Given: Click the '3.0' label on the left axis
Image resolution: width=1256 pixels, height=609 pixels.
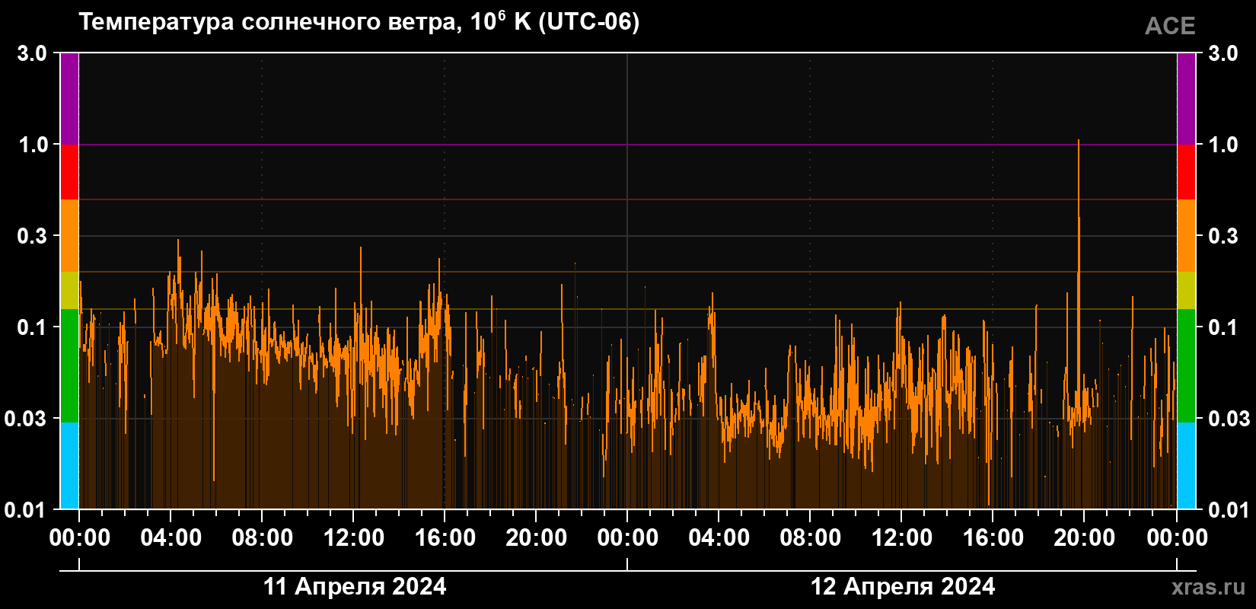Looking at the screenshot, I should 32,53.
